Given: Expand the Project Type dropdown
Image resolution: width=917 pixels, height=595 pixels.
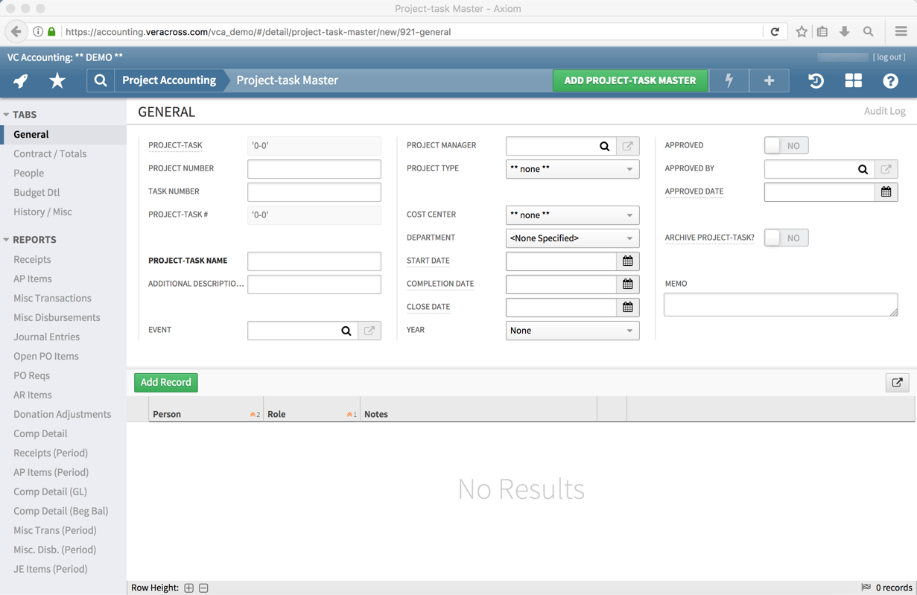Looking at the screenshot, I should click(572, 169).
